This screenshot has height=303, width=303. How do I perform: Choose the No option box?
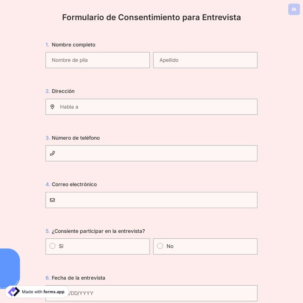210,246
